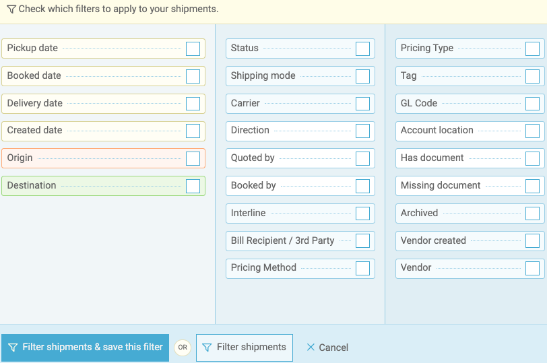Click the funnel icon in the header instruction
This screenshot has width=547, height=363.
tap(11, 9)
